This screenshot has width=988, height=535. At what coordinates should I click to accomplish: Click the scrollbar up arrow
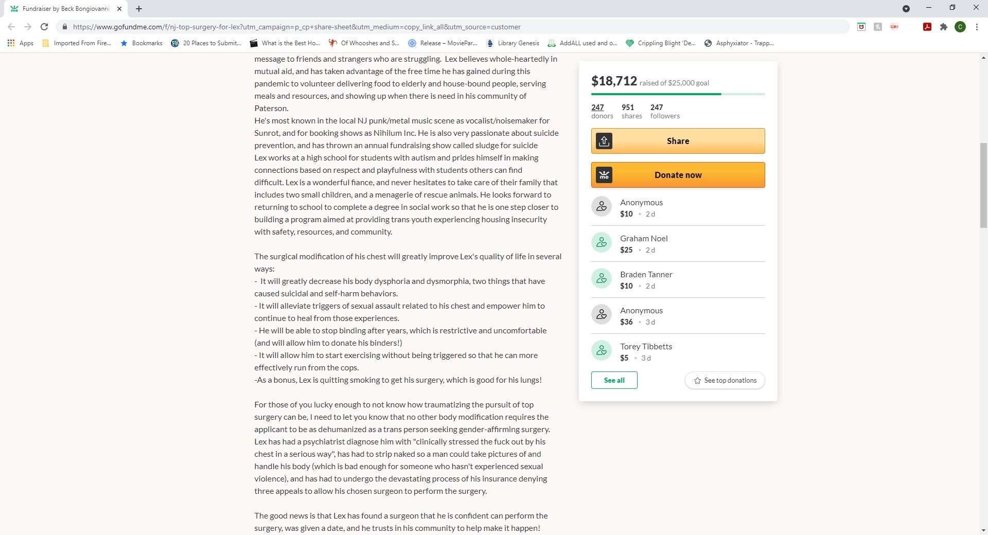[x=983, y=57]
